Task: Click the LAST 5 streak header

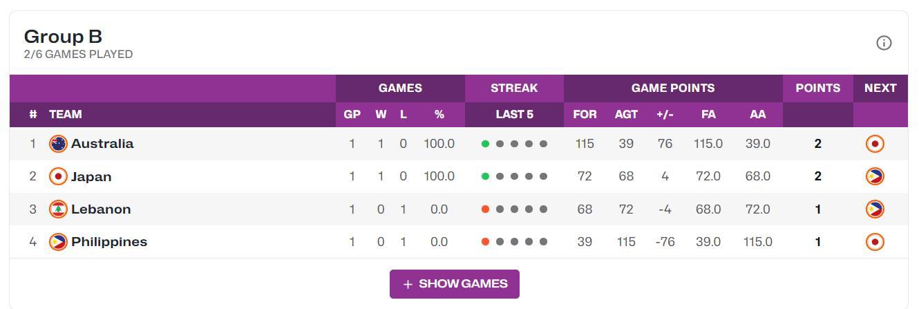Action: [514, 115]
